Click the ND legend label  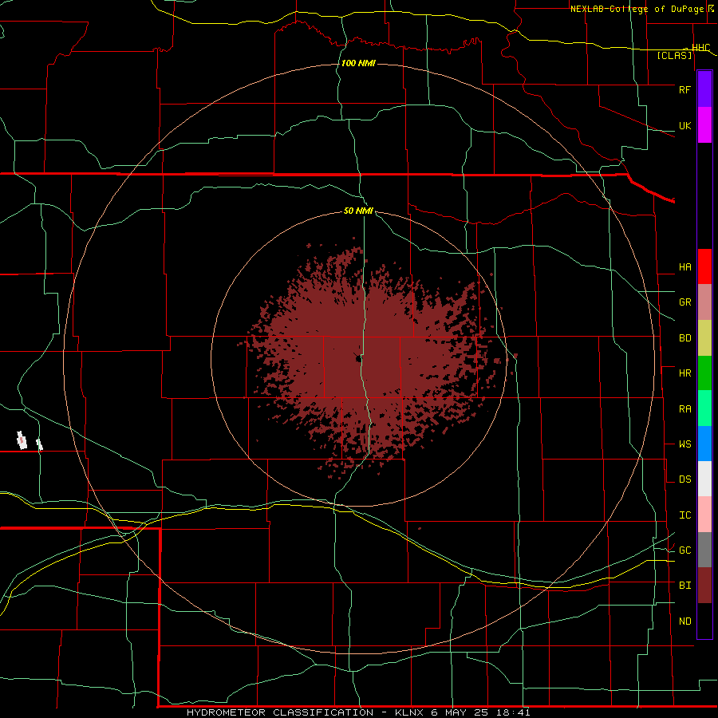click(x=684, y=621)
